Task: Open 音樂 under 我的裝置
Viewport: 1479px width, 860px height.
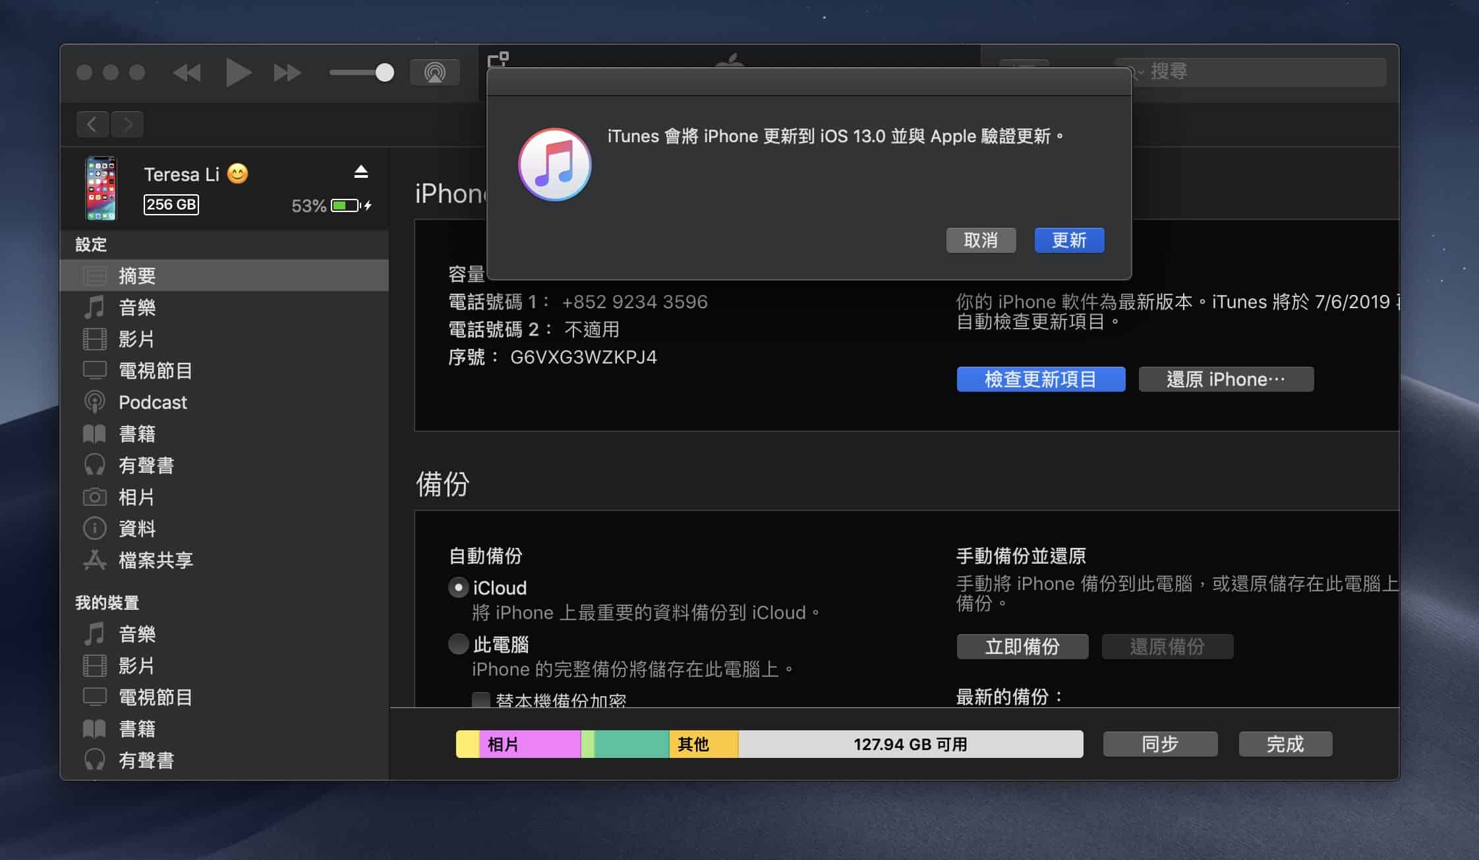Action: tap(224, 633)
